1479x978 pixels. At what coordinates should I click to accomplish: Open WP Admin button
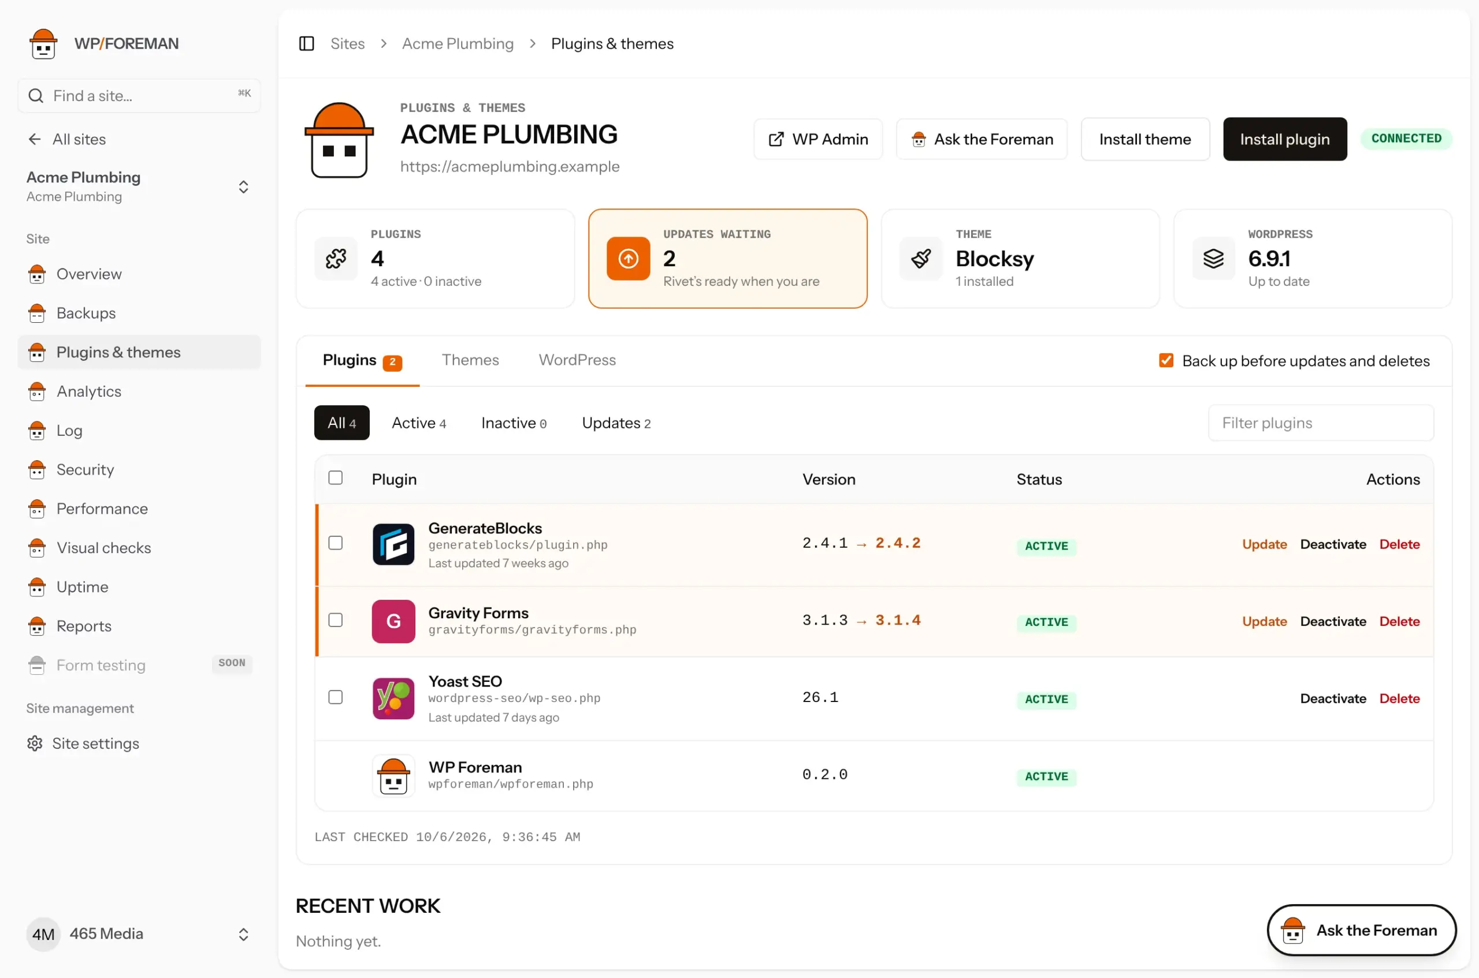click(818, 139)
